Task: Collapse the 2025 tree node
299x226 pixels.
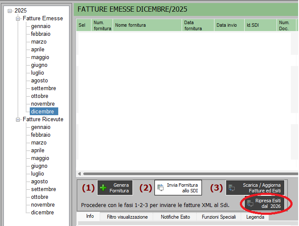Action: click(x=10, y=10)
